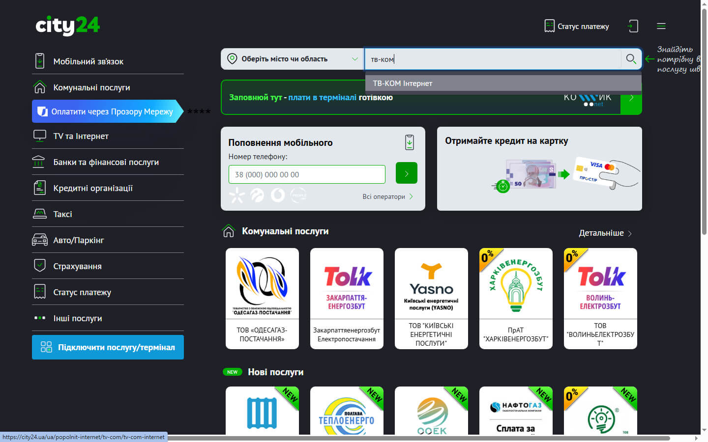Open Мобільний зв'язок menu item

pyautogui.click(x=108, y=61)
